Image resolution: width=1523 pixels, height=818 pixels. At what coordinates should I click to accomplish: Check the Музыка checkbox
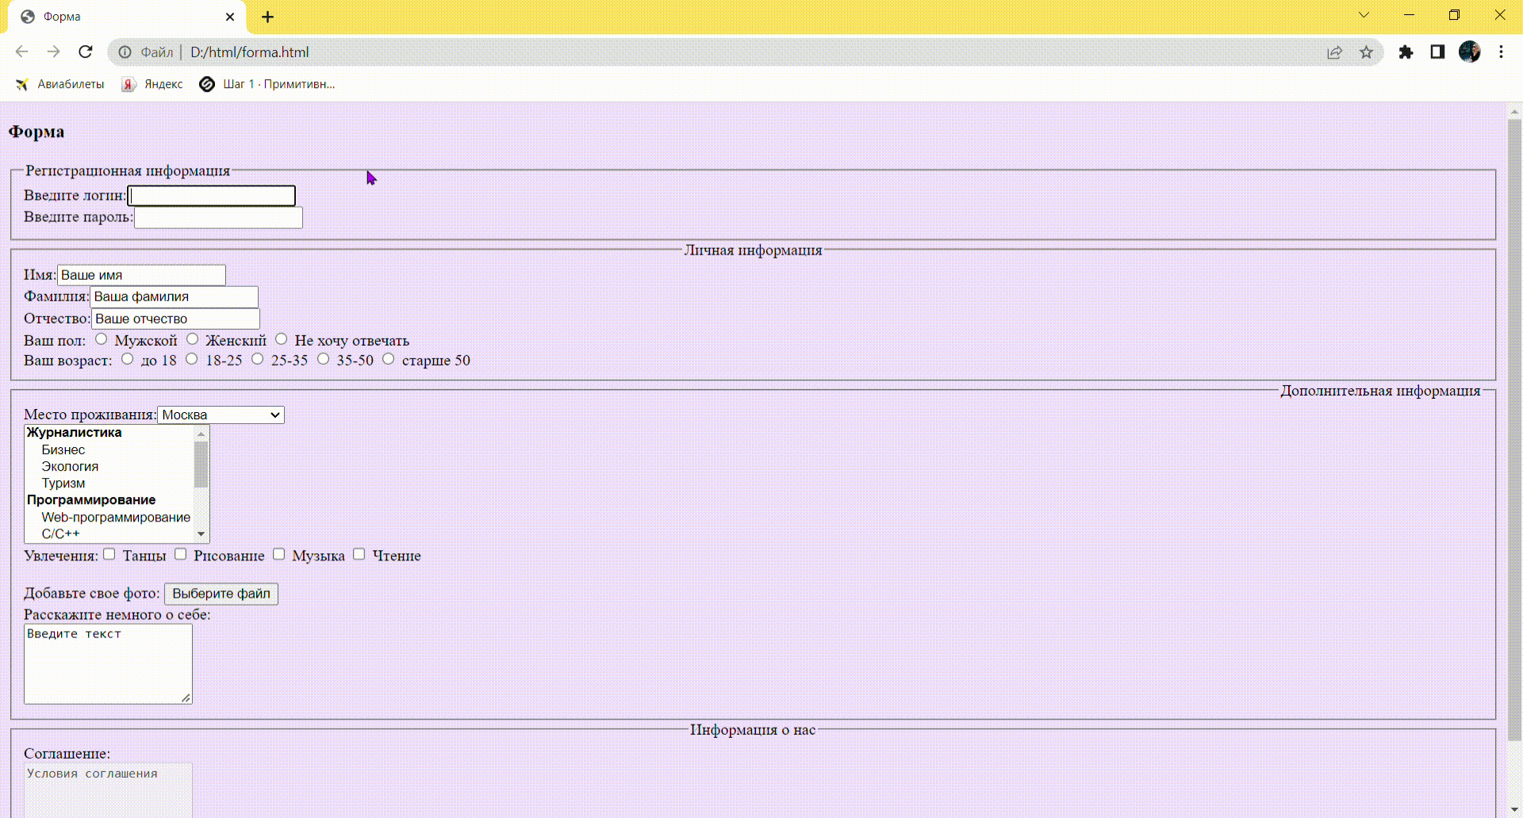point(278,554)
